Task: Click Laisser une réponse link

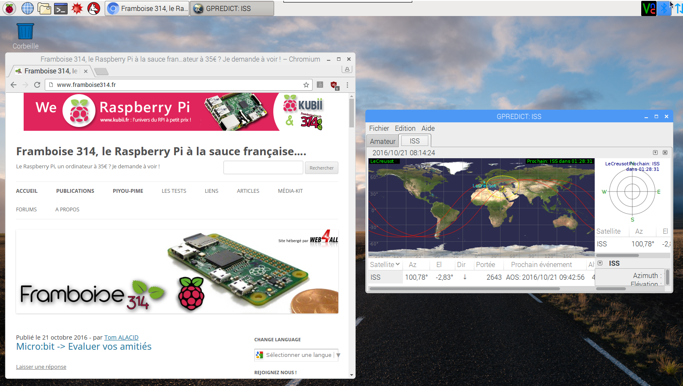Action: click(41, 367)
